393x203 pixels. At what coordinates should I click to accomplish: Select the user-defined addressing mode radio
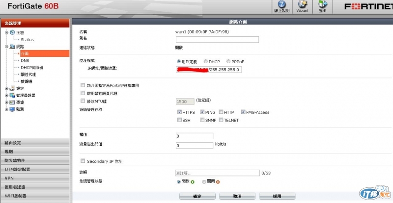point(178,61)
